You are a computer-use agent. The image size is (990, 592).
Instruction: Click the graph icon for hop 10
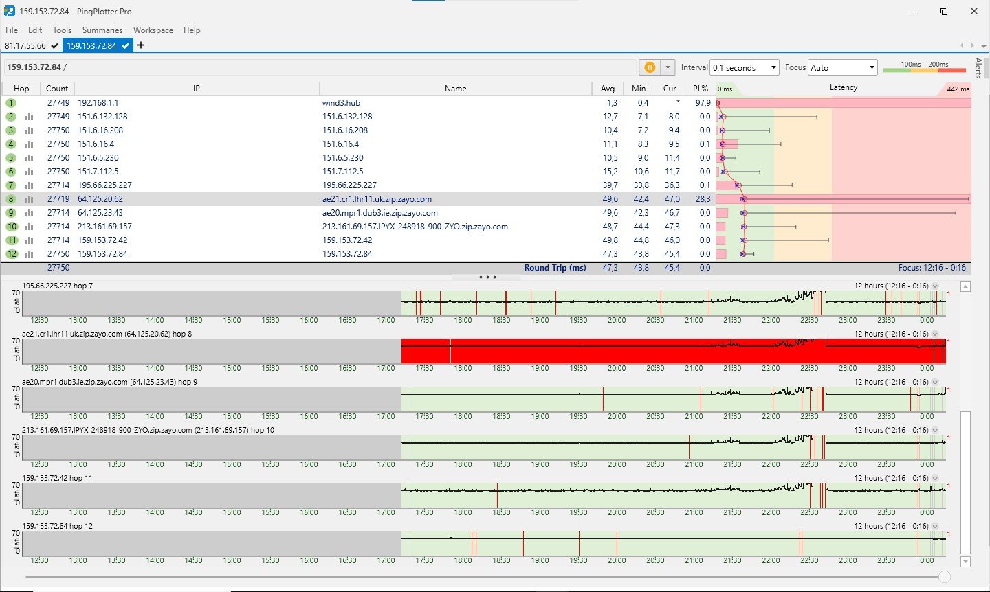click(x=30, y=227)
